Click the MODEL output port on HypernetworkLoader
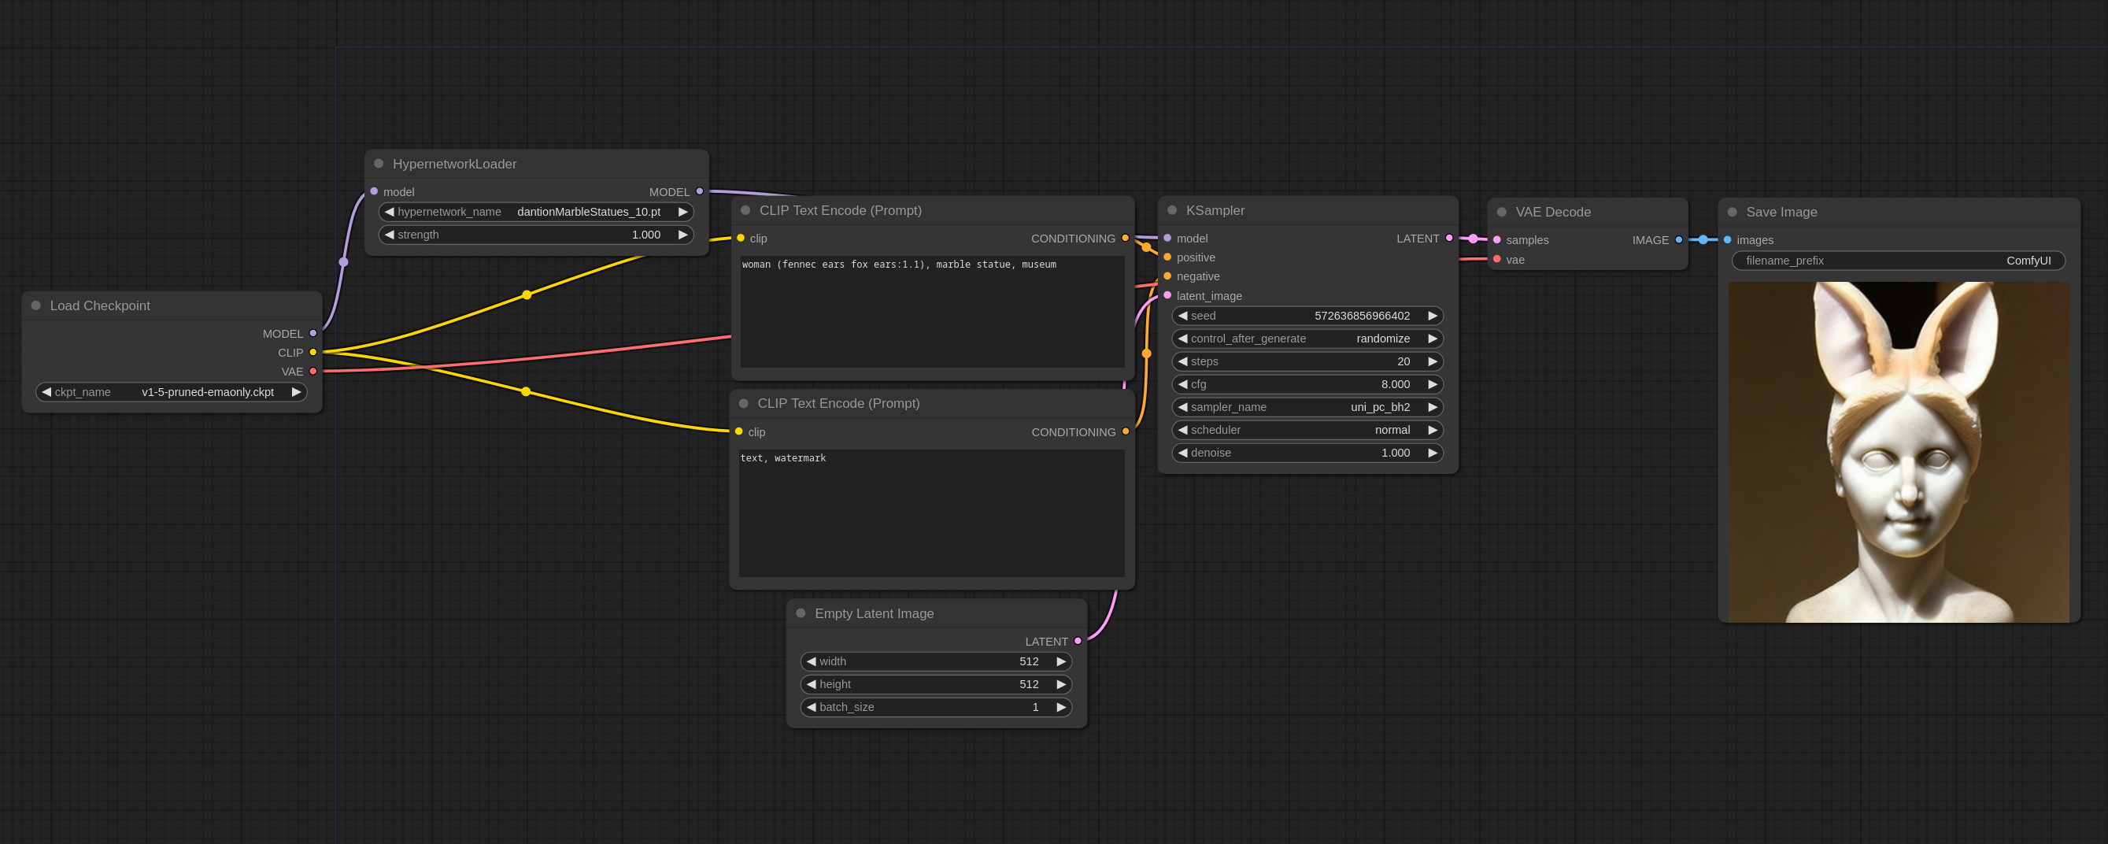The width and height of the screenshot is (2108, 844). [x=700, y=191]
